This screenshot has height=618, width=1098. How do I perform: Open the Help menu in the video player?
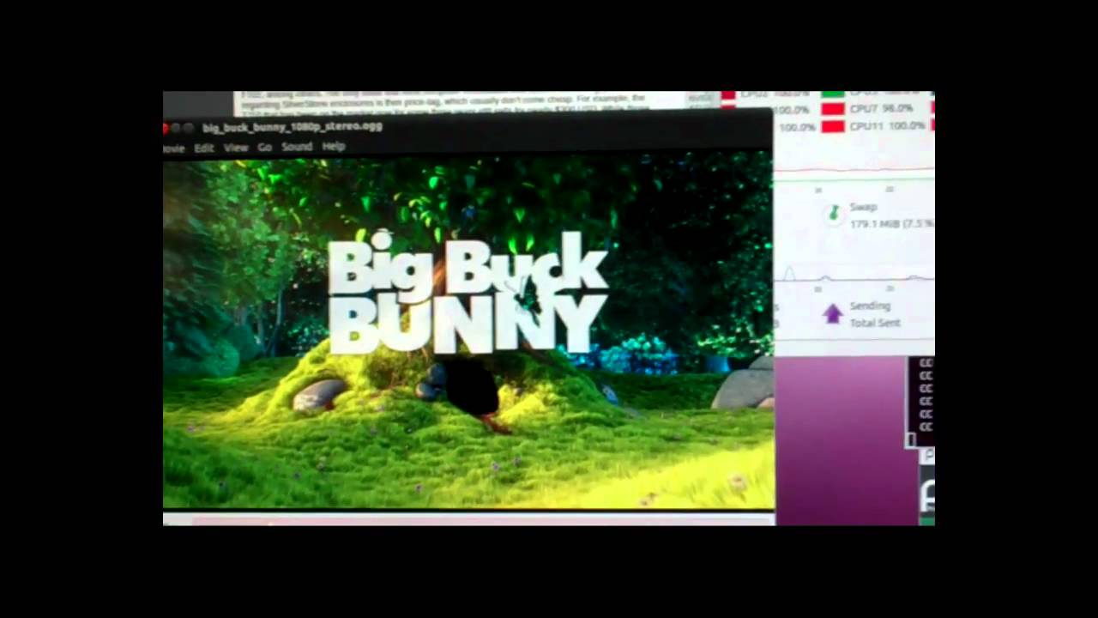coord(334,147)
